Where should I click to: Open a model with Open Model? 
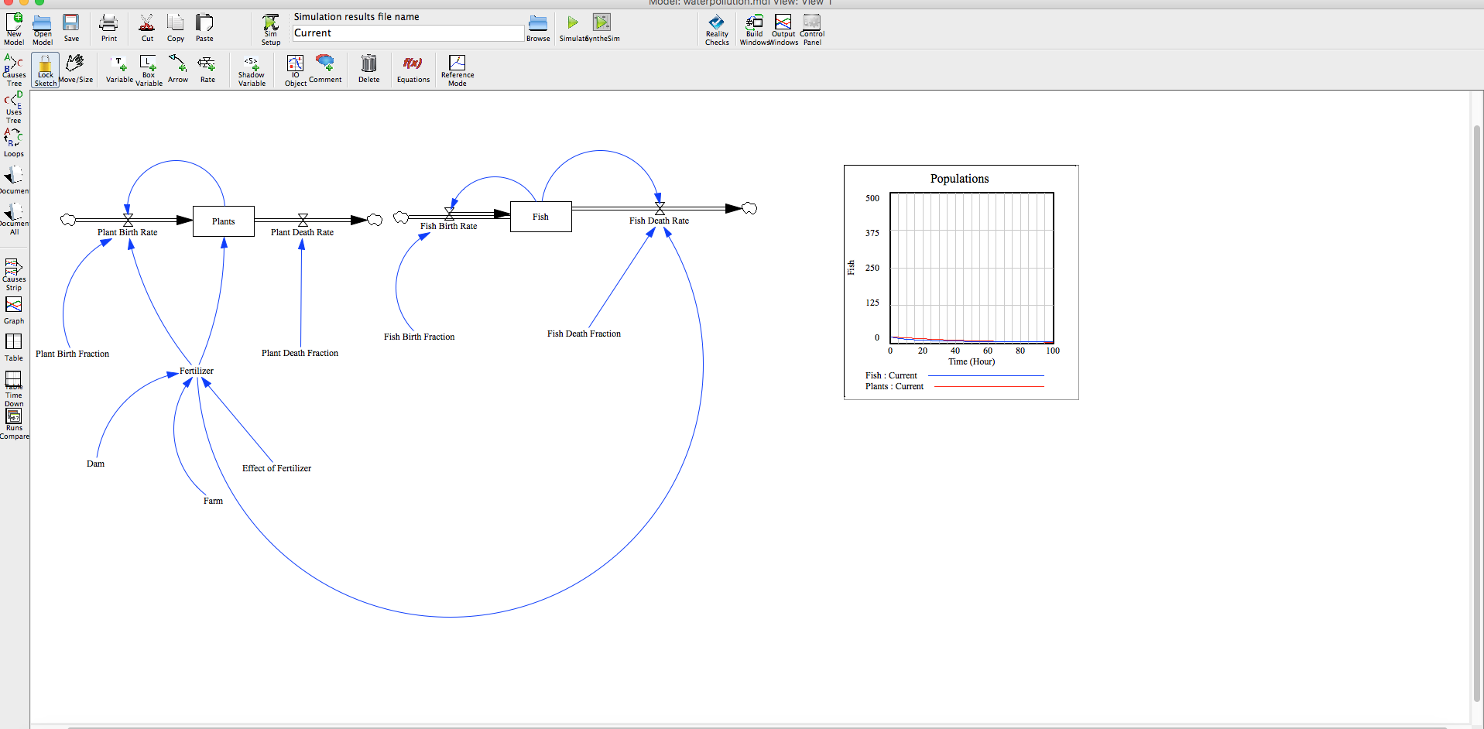pyautogui.click(x=43, y=29)
